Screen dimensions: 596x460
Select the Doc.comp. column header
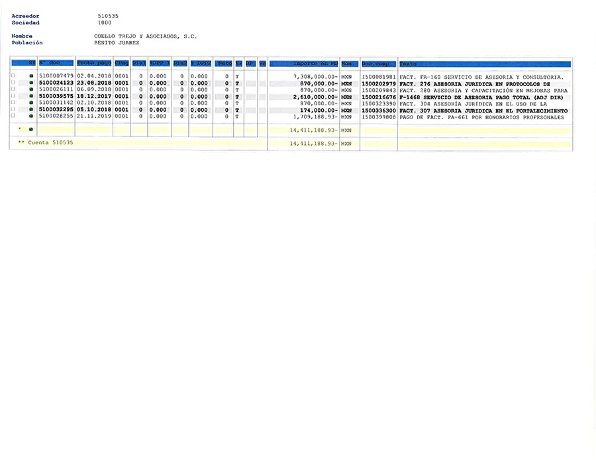379,64
